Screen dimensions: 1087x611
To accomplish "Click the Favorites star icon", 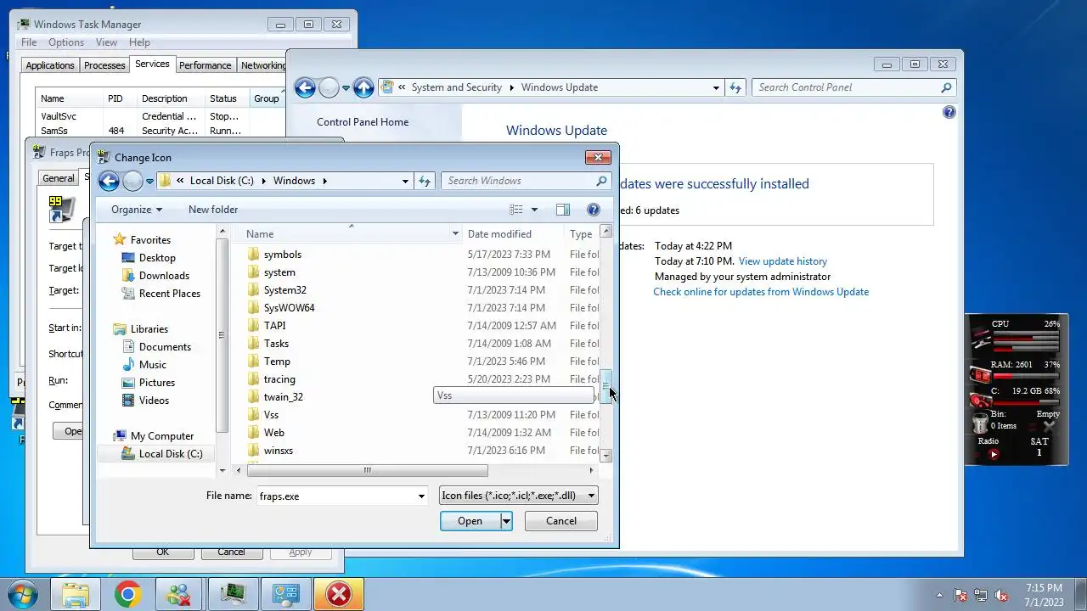I will coord(120,240).
